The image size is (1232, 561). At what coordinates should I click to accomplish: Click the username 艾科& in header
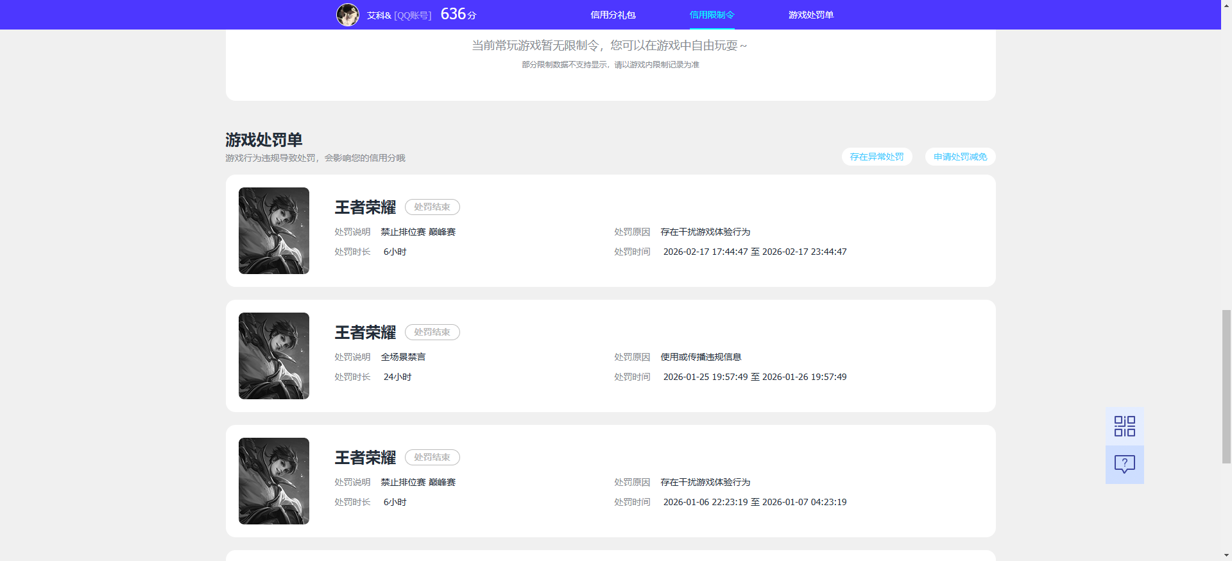pos(379,15)
